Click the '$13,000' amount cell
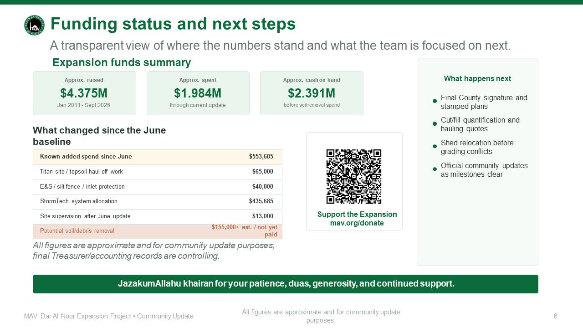The image size is (583, 328). click(x=263, y=216)
